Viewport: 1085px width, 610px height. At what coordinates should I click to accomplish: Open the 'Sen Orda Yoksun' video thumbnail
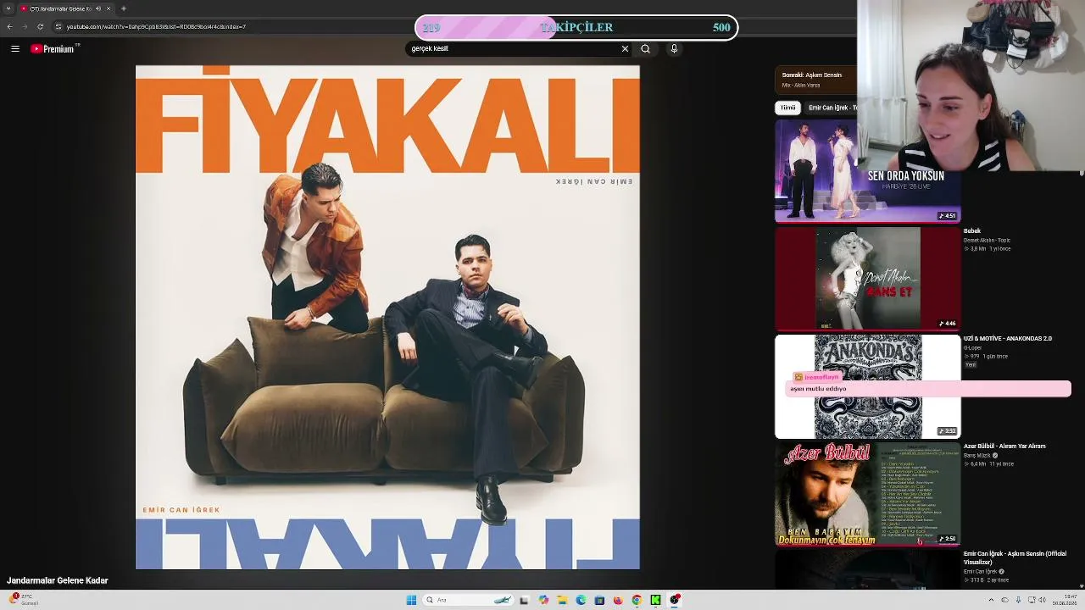[867, 170]
